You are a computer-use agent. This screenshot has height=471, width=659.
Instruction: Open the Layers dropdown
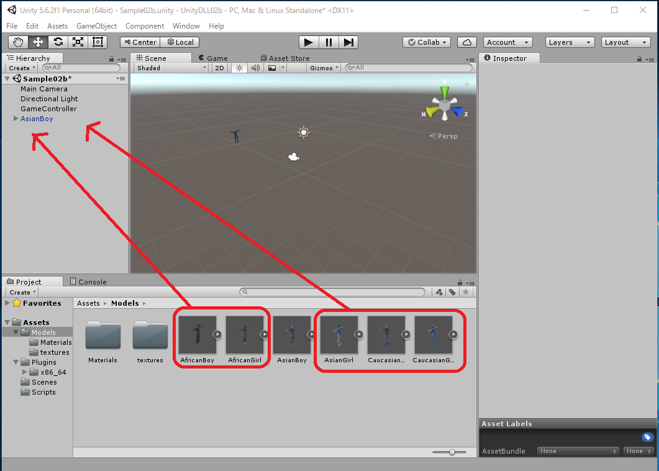click(570, 42)
